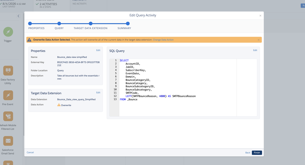
Task: Click the EventDate line in query
Action: coord(133,74)
